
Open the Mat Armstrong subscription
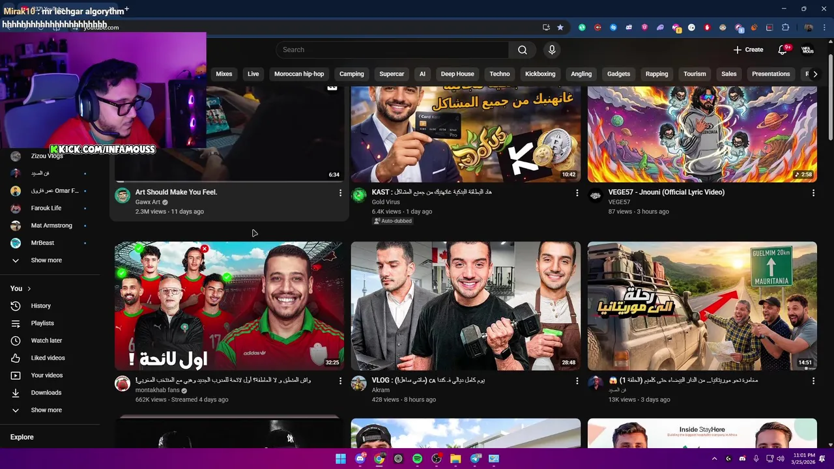pos(50,225)
